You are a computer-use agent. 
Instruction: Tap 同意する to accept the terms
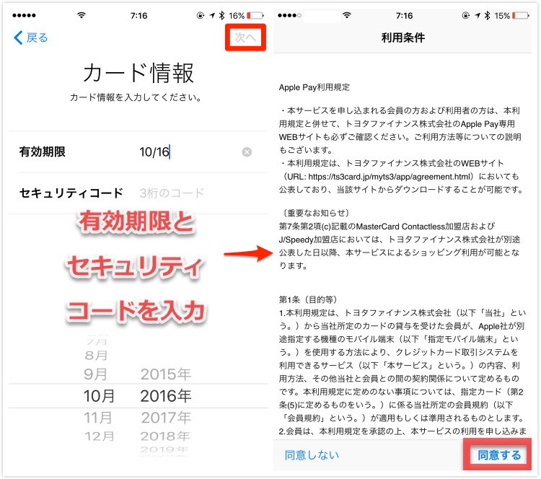click(499, 455)
